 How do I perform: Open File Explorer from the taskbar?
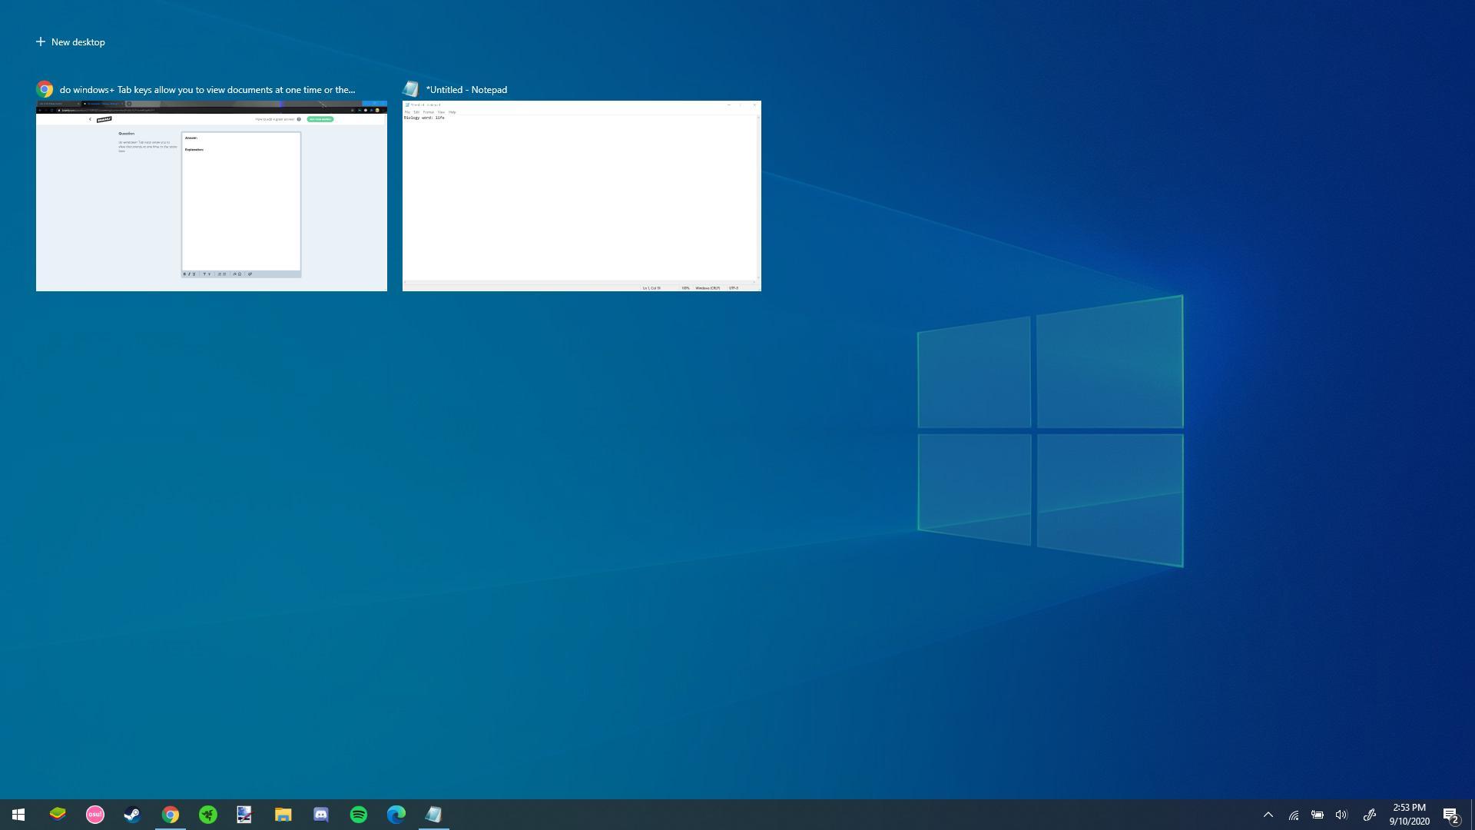[283, 815]
